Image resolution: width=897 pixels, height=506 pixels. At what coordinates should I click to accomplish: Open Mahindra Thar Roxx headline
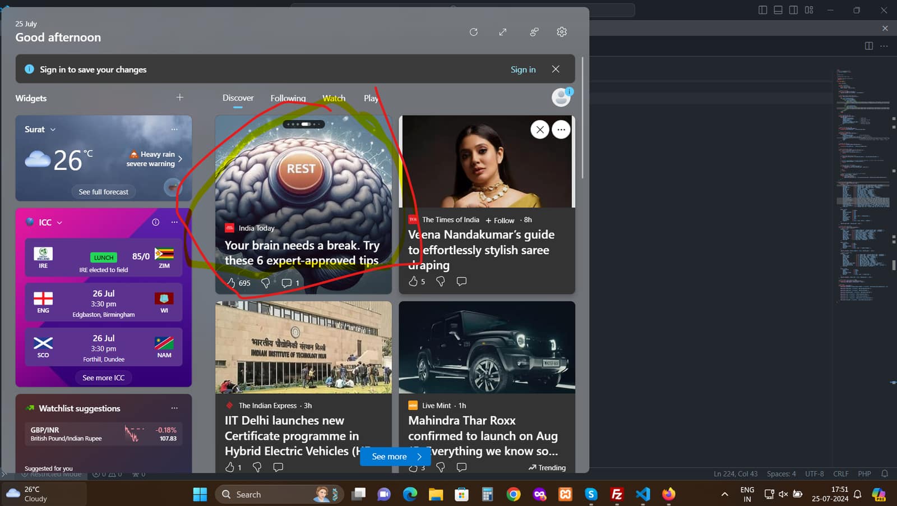483,436
